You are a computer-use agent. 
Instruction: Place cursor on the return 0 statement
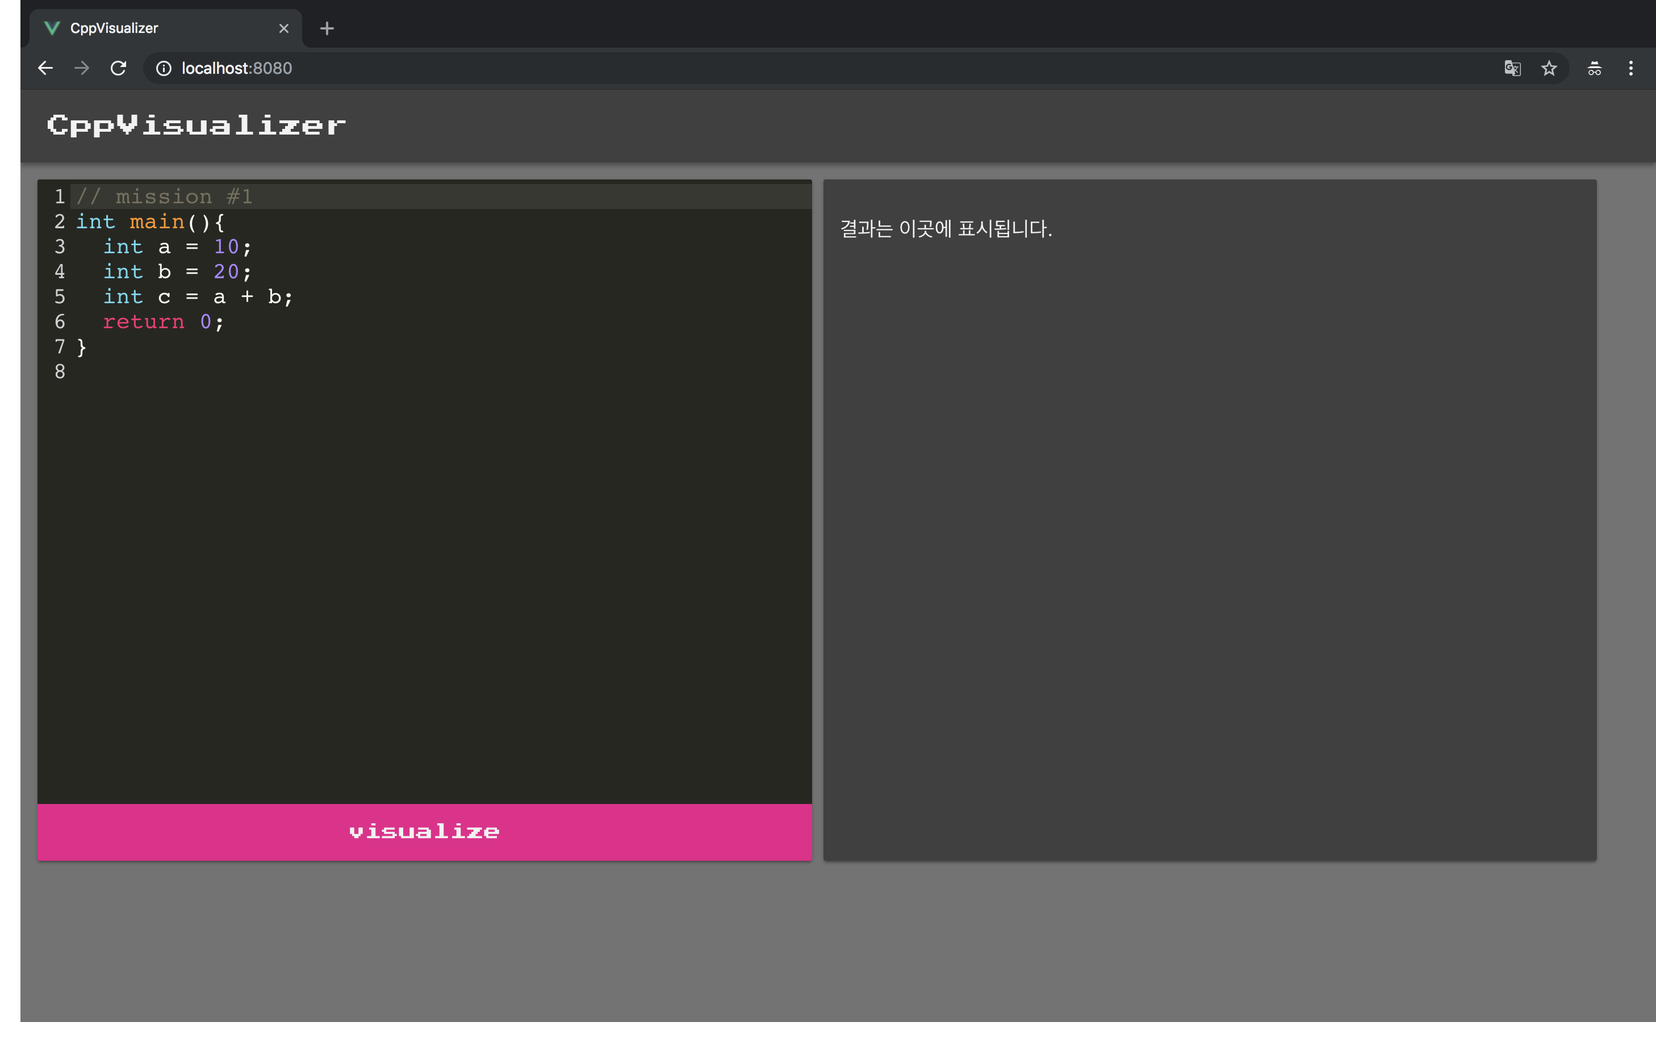pyautogui.click(x=163, y=321)
